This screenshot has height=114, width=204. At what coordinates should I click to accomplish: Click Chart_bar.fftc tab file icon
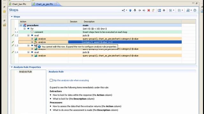pos(10,4)
